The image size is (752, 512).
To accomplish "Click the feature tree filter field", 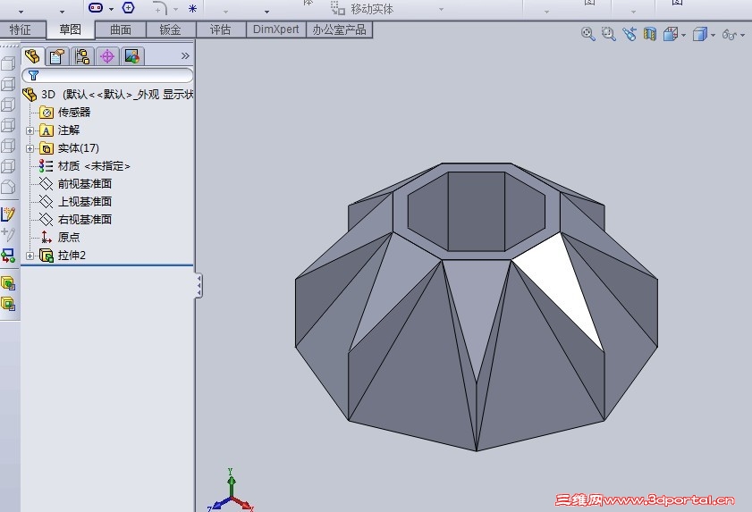I will click(108, 75).
